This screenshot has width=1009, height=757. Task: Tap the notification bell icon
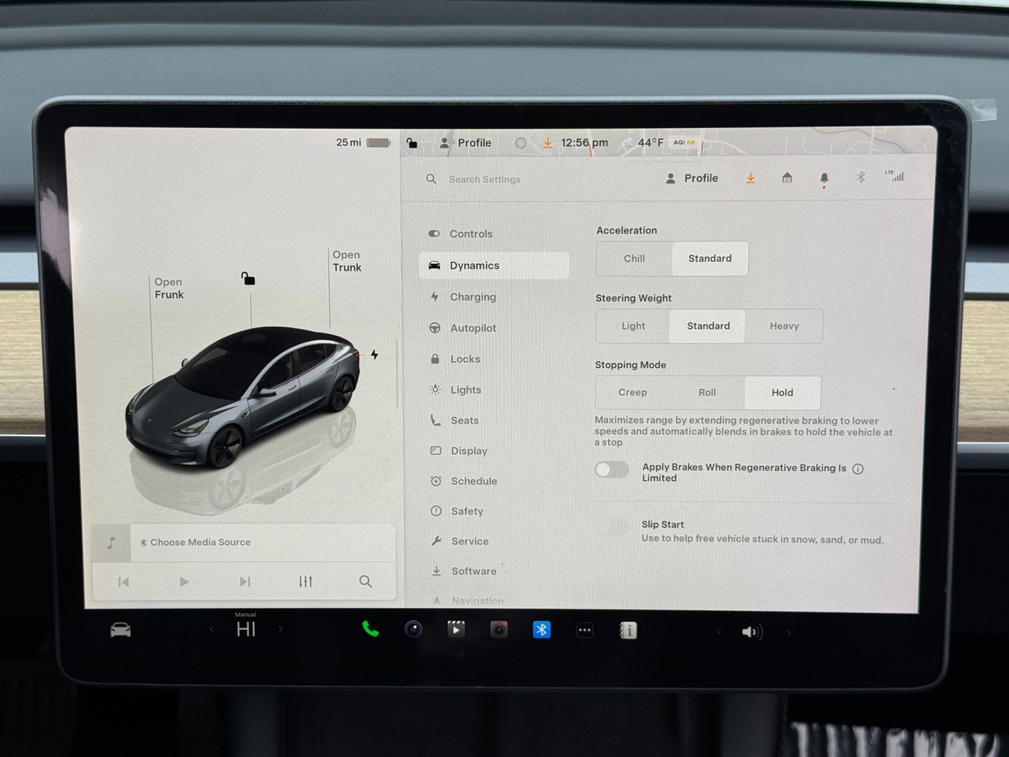tap(824, 179)
